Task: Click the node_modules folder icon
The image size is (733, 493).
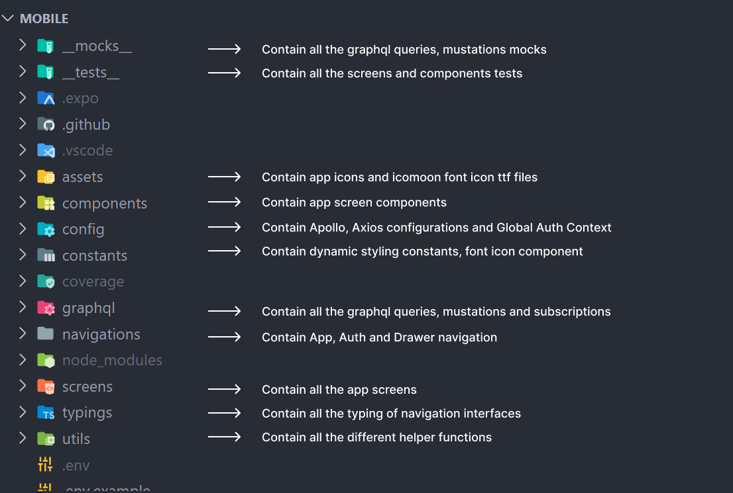Action: [x=45, y=361]
